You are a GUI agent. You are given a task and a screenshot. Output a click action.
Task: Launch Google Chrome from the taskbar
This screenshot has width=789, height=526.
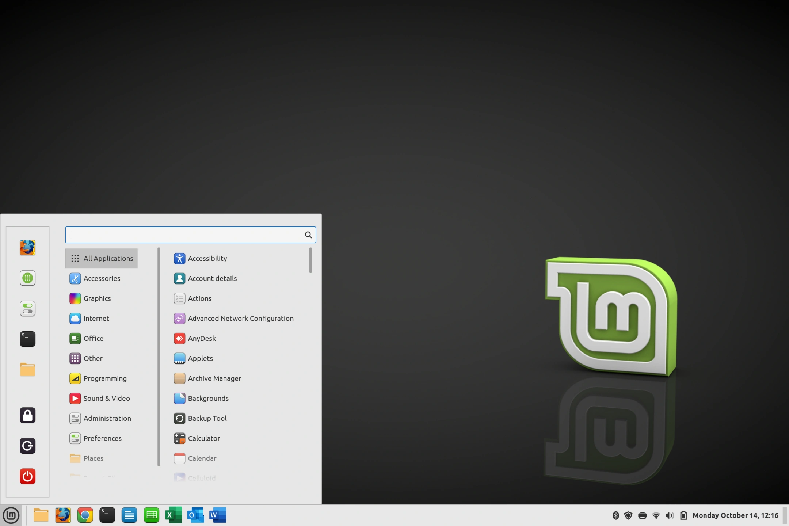85,515
